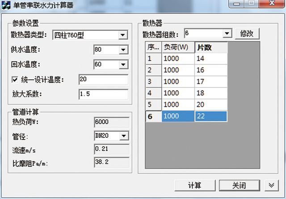
Task: Expand the dialog with double-chevron button
Action: 271,186
